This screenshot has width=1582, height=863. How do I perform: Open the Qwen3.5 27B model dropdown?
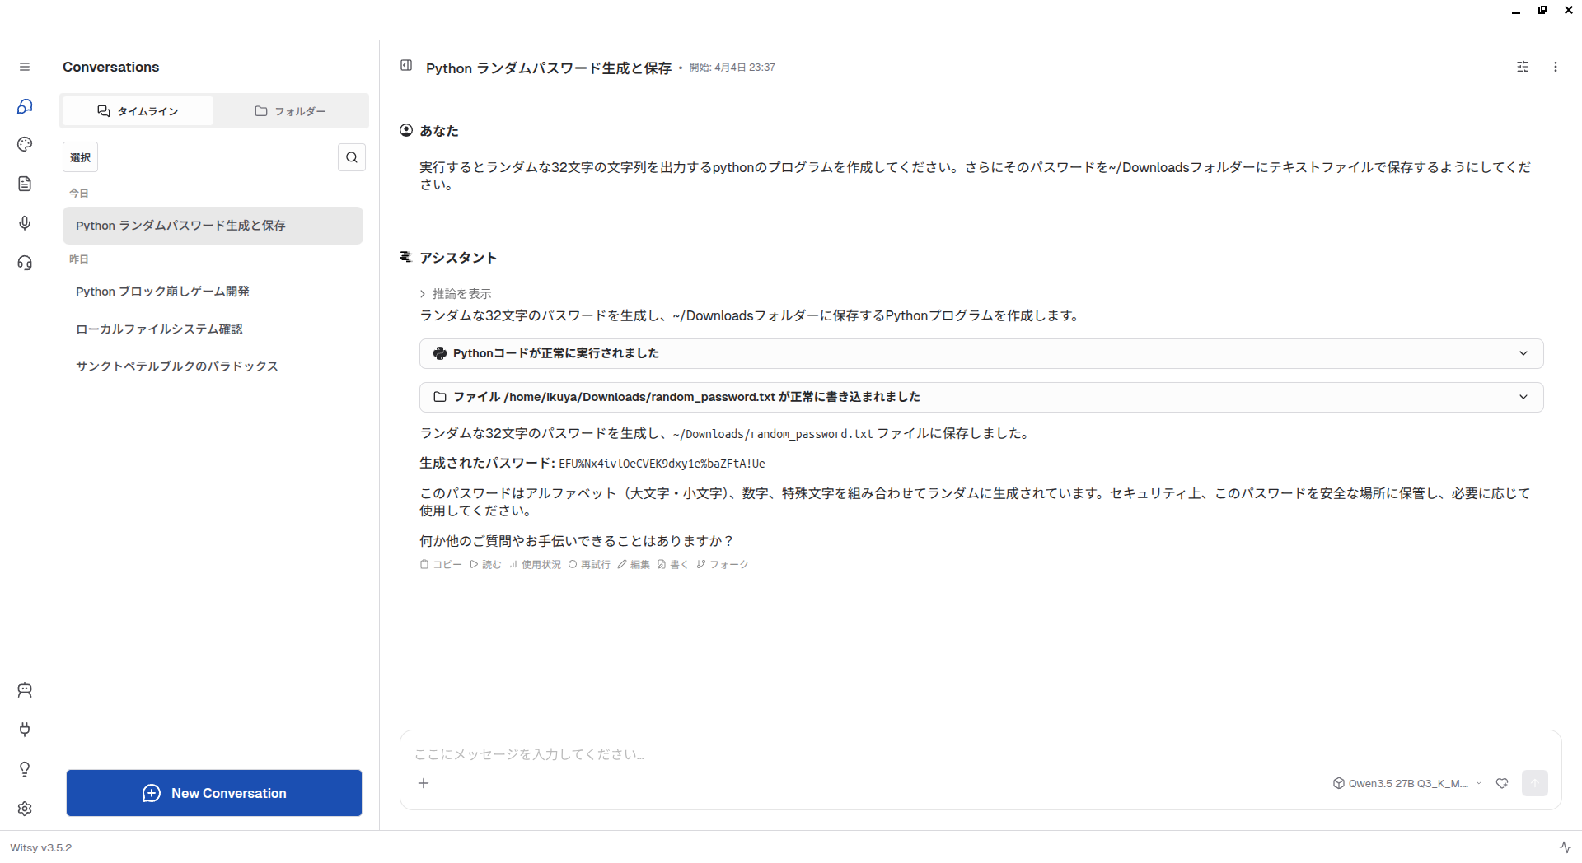tap(1407, 783)
